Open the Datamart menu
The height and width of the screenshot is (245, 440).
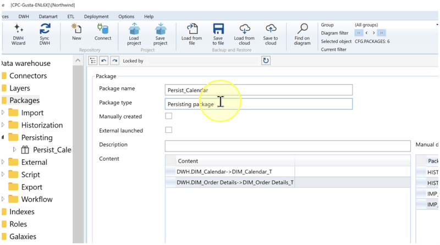48,16
